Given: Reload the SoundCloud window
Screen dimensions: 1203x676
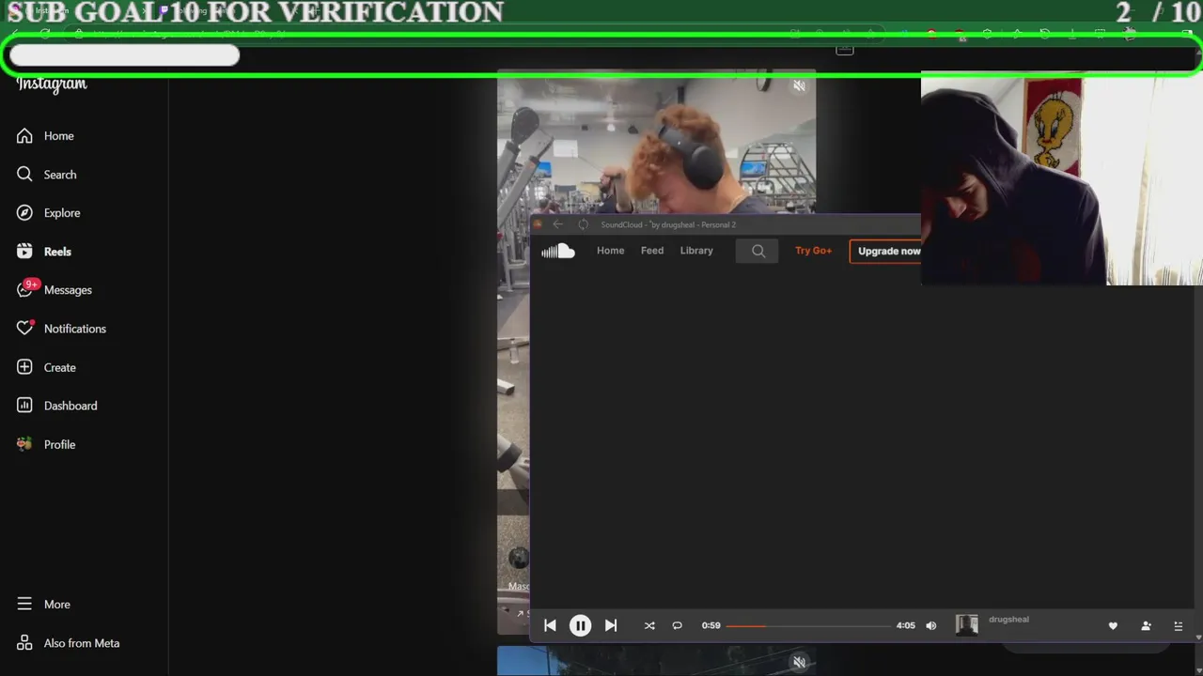Looking at the screenshot, I should click(583, 224).
